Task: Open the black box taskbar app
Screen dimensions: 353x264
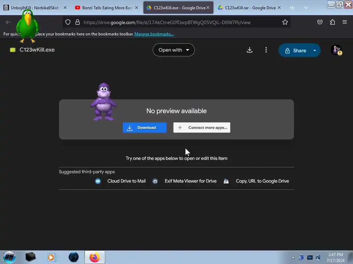Action: tap(30, 257)
